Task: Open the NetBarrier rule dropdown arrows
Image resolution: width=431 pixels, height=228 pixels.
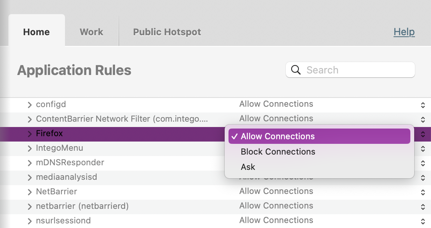Action: coord(423,192)
